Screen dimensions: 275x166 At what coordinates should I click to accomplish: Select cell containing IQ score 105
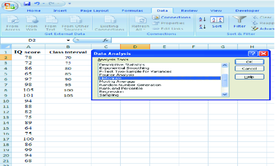click(29, 90)
